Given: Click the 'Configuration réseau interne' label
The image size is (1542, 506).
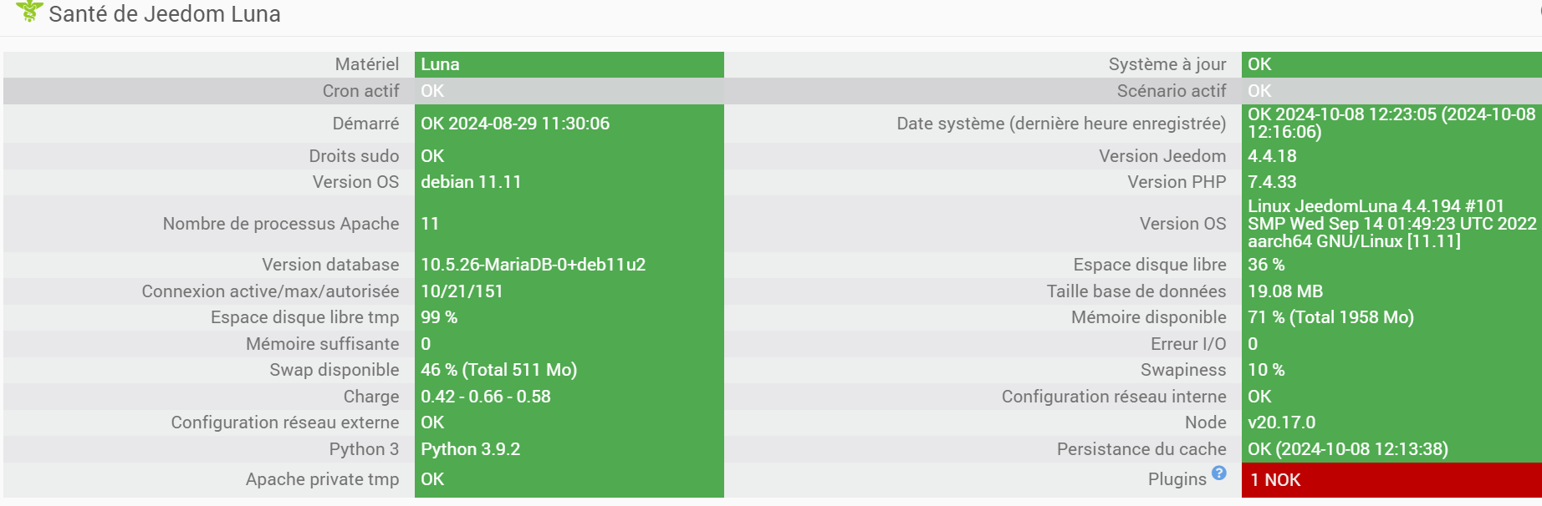Looking at the screenshot, I should (1114, 397).
